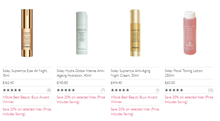220x121 pixels.
Task: Click Sisley Floral Toning Lotion, 250ml title
Action: click(x=184, y=73)
